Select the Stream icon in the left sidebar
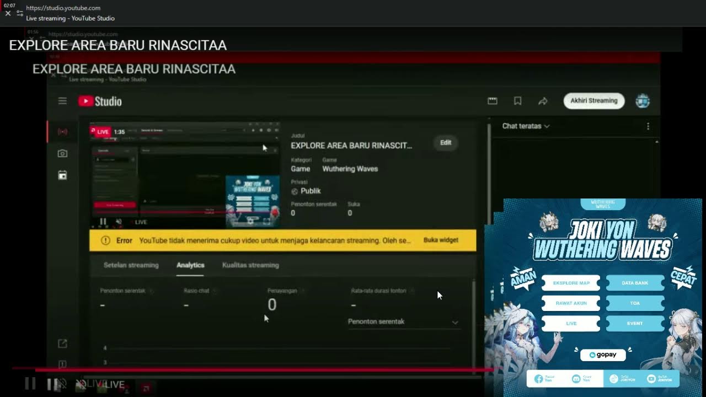The width and height of the screenshot is (706, 397). [x=62, y=132]
